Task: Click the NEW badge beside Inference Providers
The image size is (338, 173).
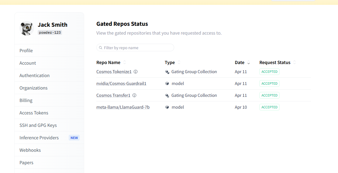Action: point(74,138)
